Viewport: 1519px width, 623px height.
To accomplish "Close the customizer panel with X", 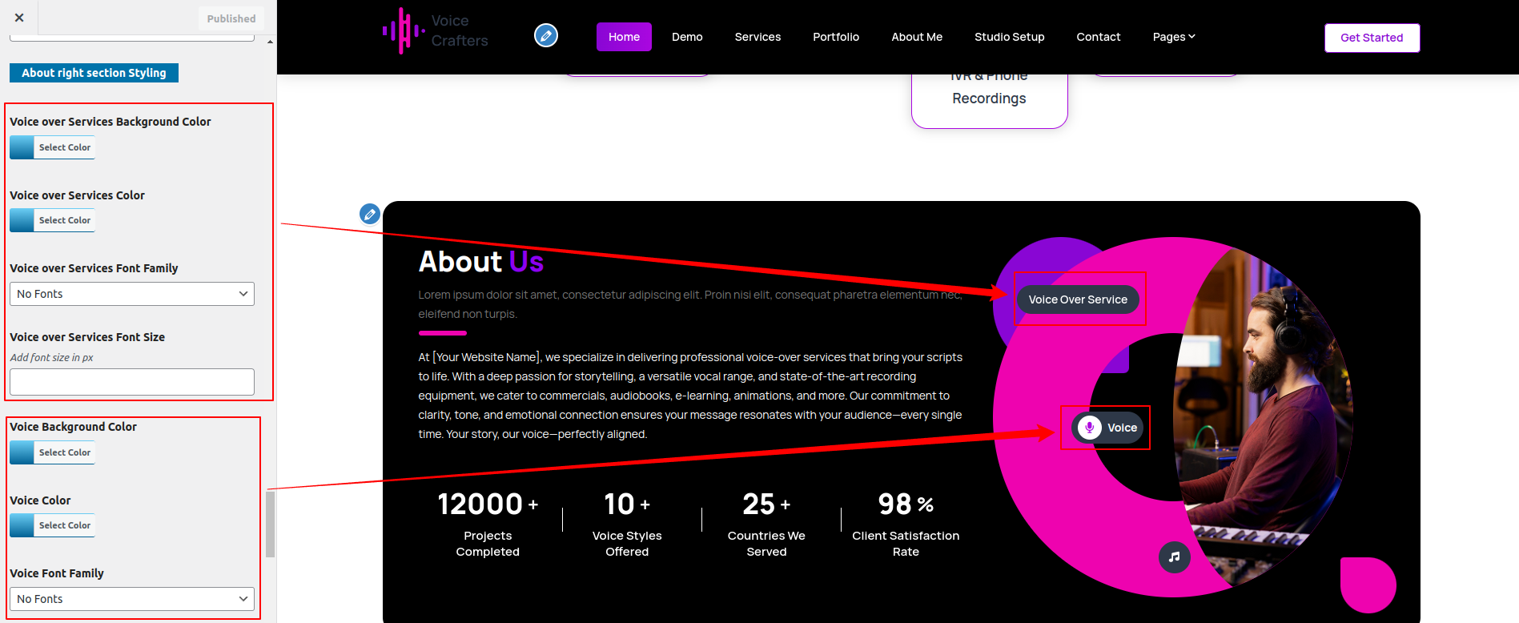I will [x=19, y=18].
